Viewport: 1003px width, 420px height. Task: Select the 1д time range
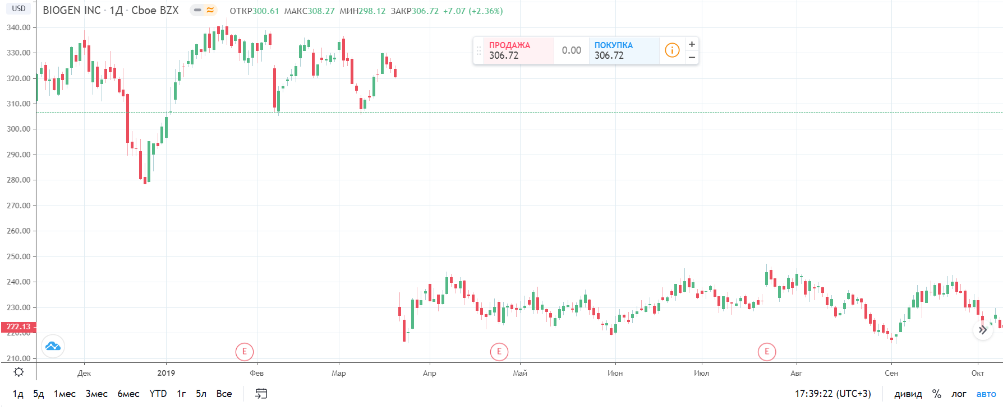pos(18,394)
